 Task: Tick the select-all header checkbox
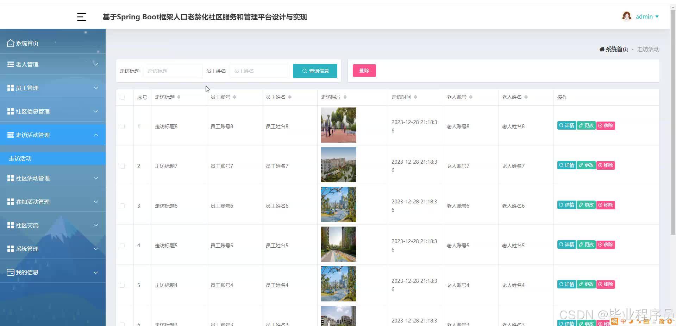pyautogui.click(x=122, y=97)
